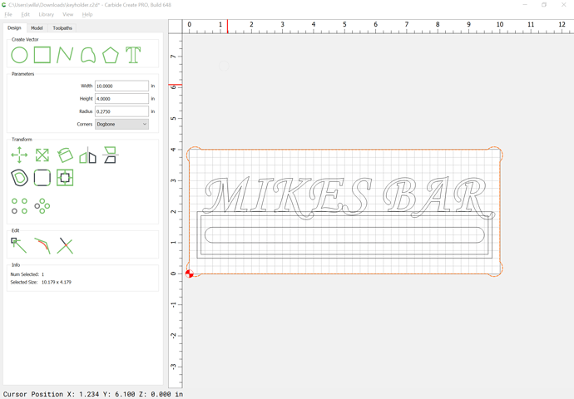The width and height of the screenshot is (574, 399).
Task: Open the Offset Vector tool
Action: pyautogui.click(x=19, y=178)
